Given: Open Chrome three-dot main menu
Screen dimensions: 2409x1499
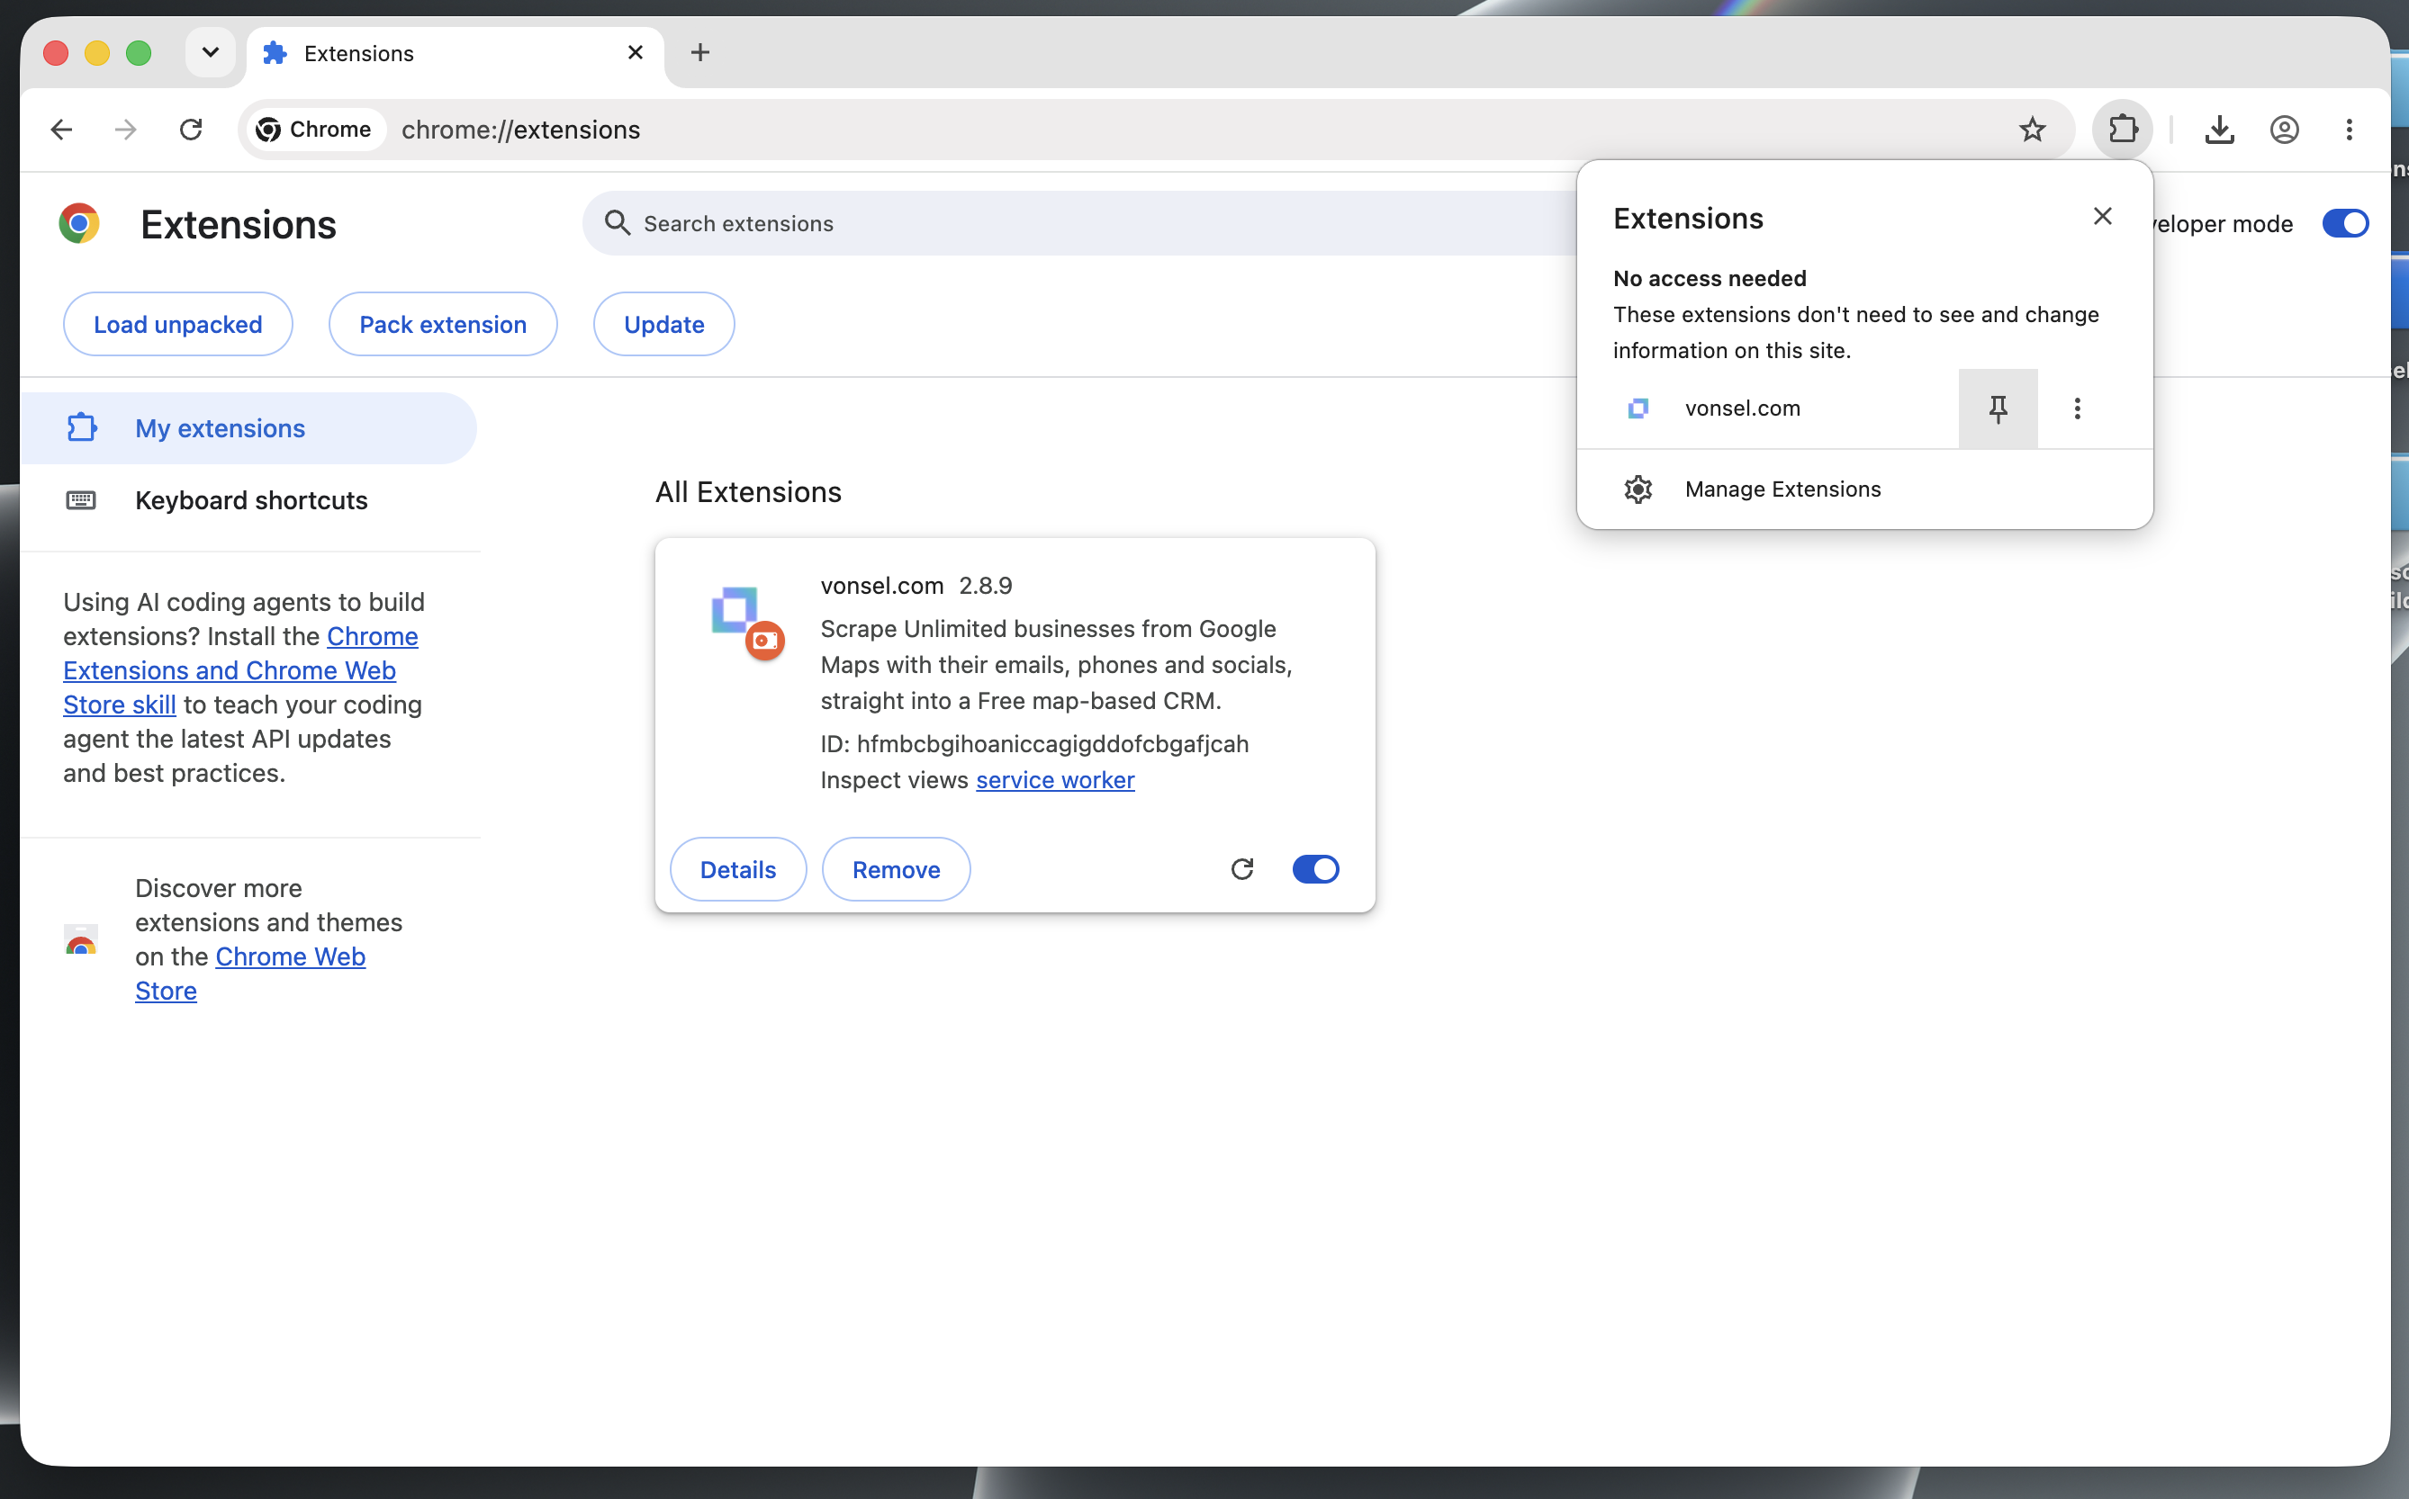Looking at the screenshot, I should coord(2349,129).
